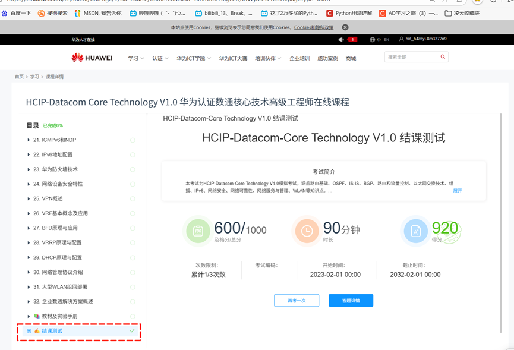The height and width of the screenshot is (350, 514).
Task: Click the speaker announcement icon in the black bar
Action: tap(341, 39)
